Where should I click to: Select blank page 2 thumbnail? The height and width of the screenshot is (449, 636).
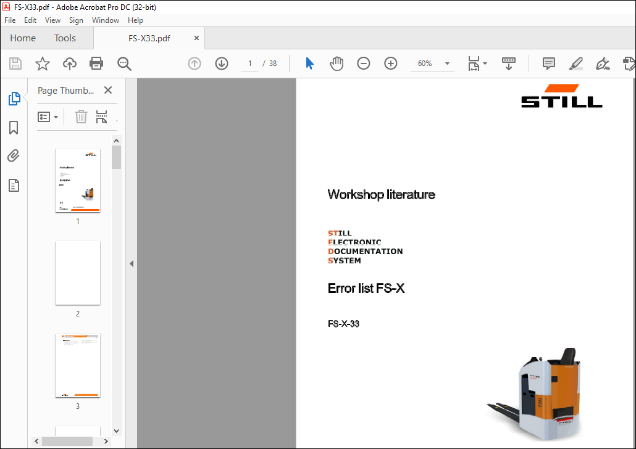77,273
